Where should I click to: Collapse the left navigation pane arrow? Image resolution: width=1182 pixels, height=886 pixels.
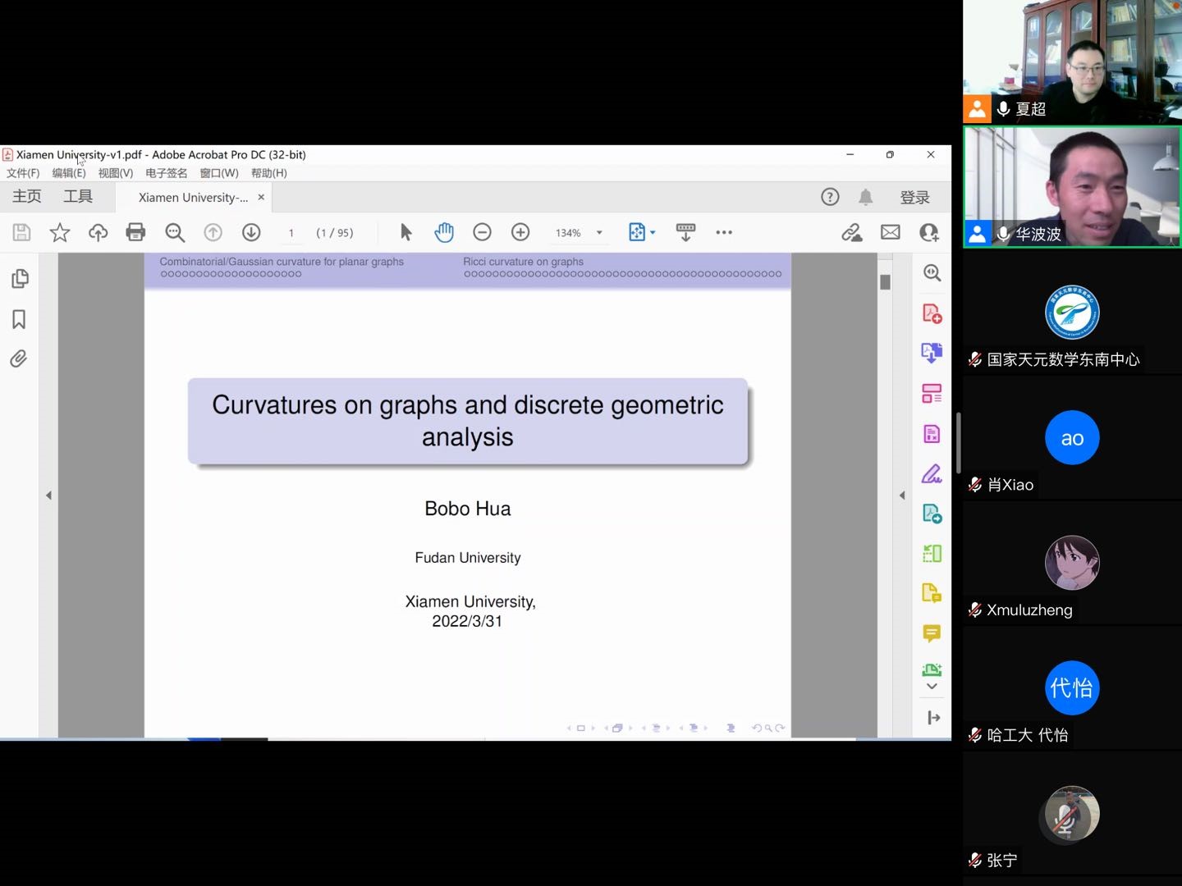coord(48,496)
